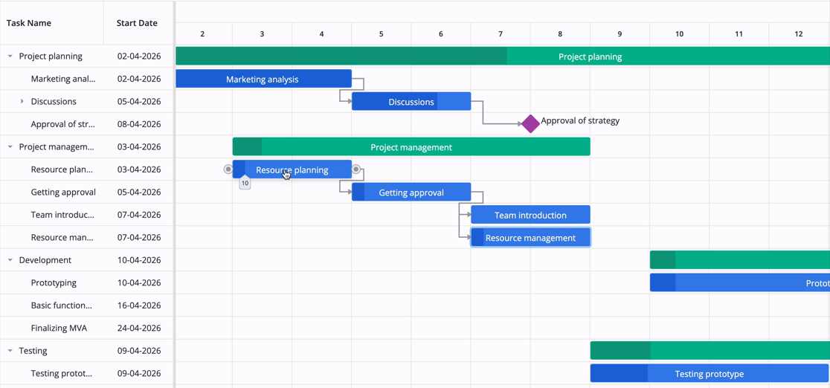This screenshot has width=830, height=388.
Task: Click start date 08-04-2026 cell
Action: [x=138, y=124]
